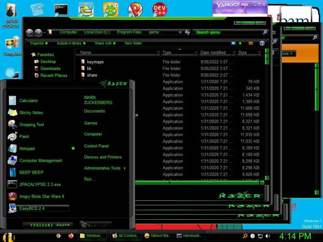
Task: Expand the Include in library dropdown
Action: click(x=71, y=43)
